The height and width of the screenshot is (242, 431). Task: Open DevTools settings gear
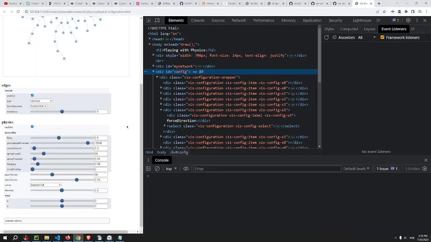point(408,20)
